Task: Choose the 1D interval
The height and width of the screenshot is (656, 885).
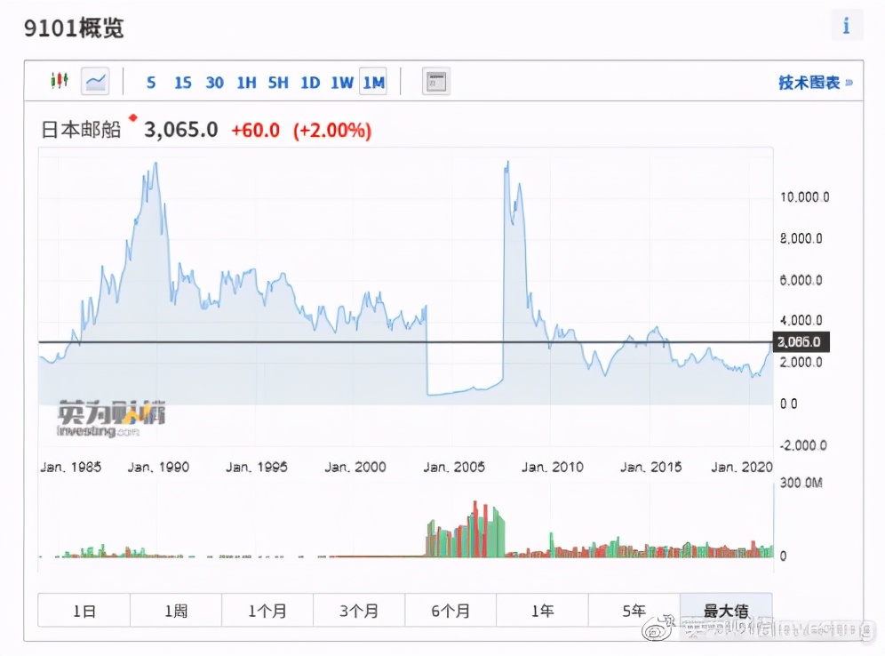Action: [x=310, y=83]
